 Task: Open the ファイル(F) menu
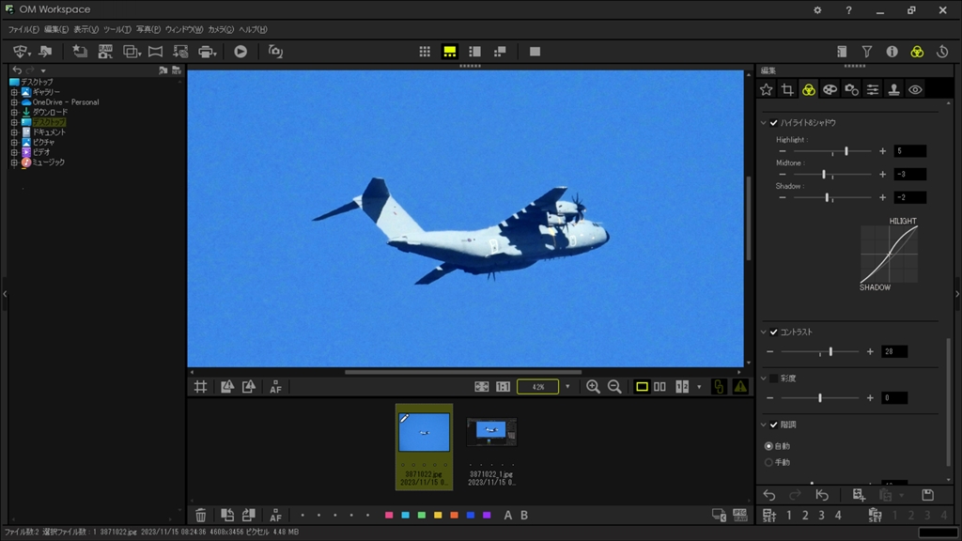pos(23,29)
